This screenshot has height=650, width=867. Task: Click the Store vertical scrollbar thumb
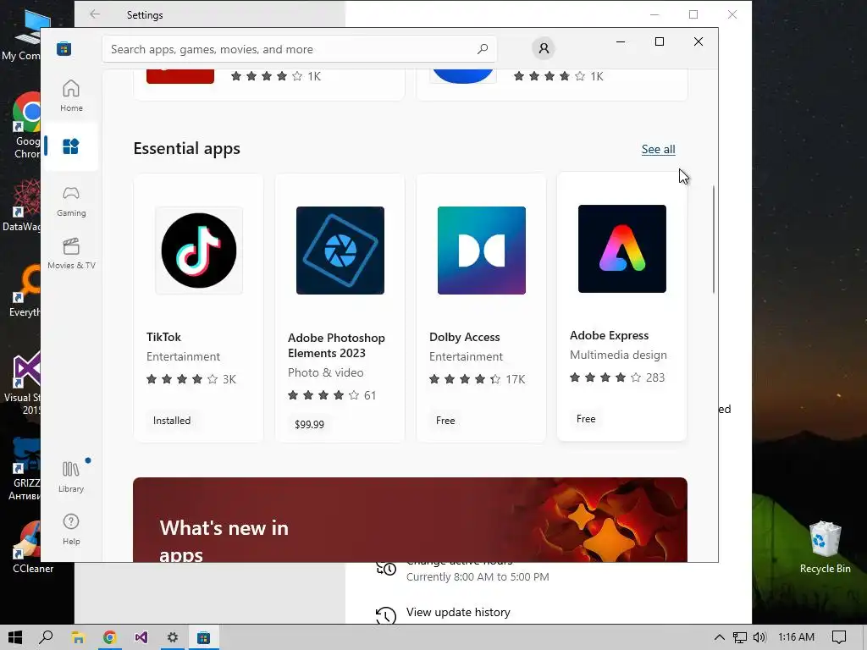coord(713,240)
